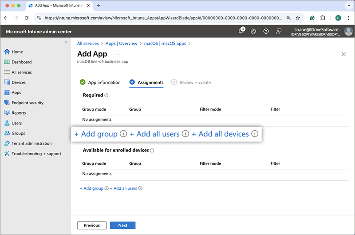This screenshot has height=235, width=355.
Task: Open the Settings gear in header
Action: [x=253, y=31]
